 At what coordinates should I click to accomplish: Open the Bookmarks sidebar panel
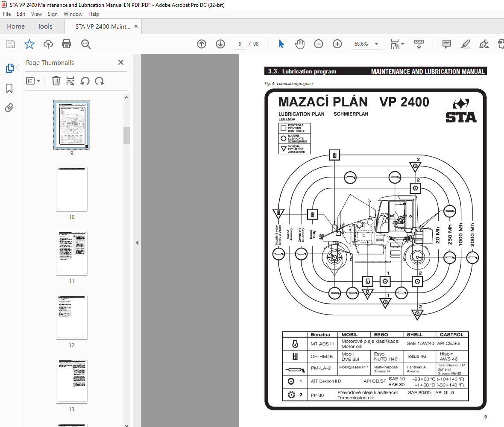pos(9,88)
